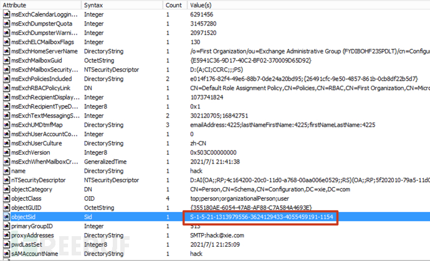Image resolution: width=430 pixels, height=261 pixels.
Task: Select the msExchPoliciesIncluded attribute name
Action: [x=41, y=79]
